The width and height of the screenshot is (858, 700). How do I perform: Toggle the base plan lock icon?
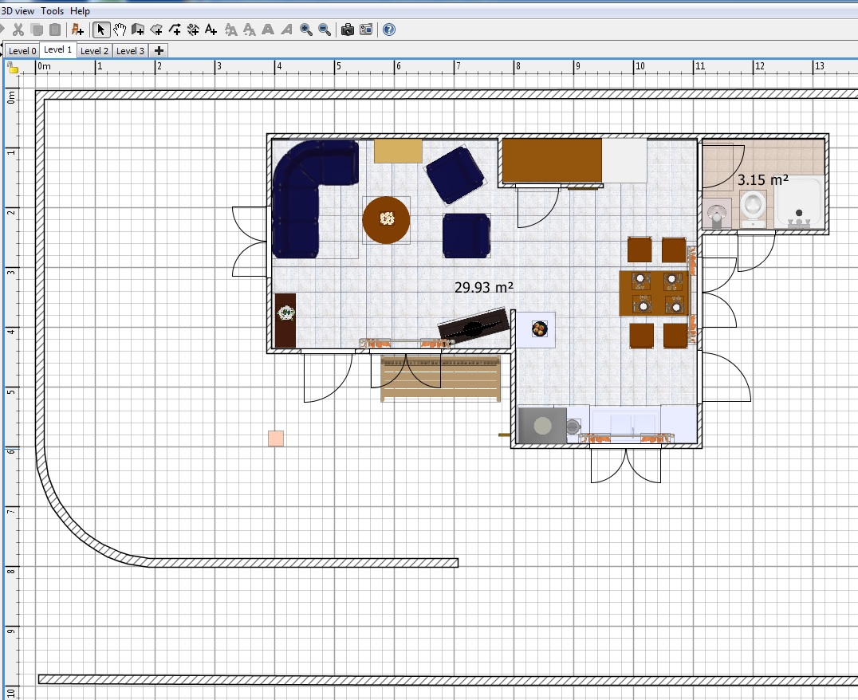pyautogui.click(x=14, y=69)
